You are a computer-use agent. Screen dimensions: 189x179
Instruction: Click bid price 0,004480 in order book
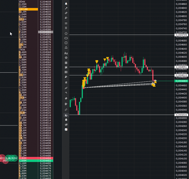pyautogui.click(x=45, y=163)
